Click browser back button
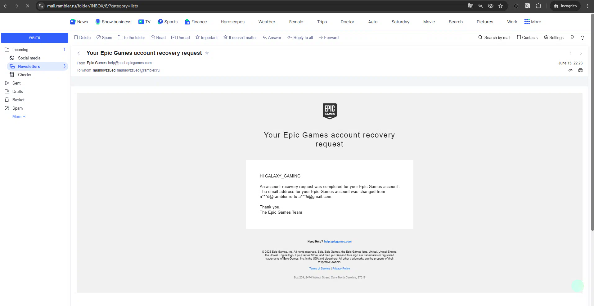 point(5,6)
